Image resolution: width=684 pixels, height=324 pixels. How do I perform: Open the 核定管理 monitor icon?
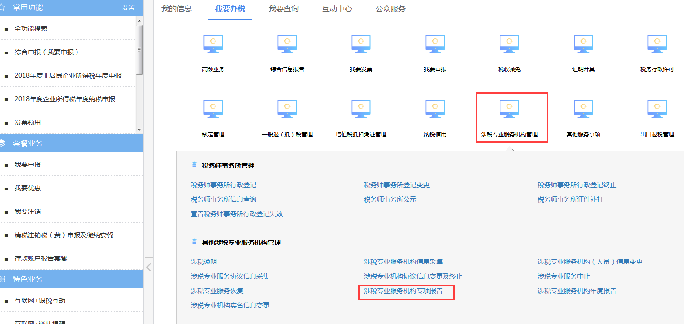pos(213,109)
